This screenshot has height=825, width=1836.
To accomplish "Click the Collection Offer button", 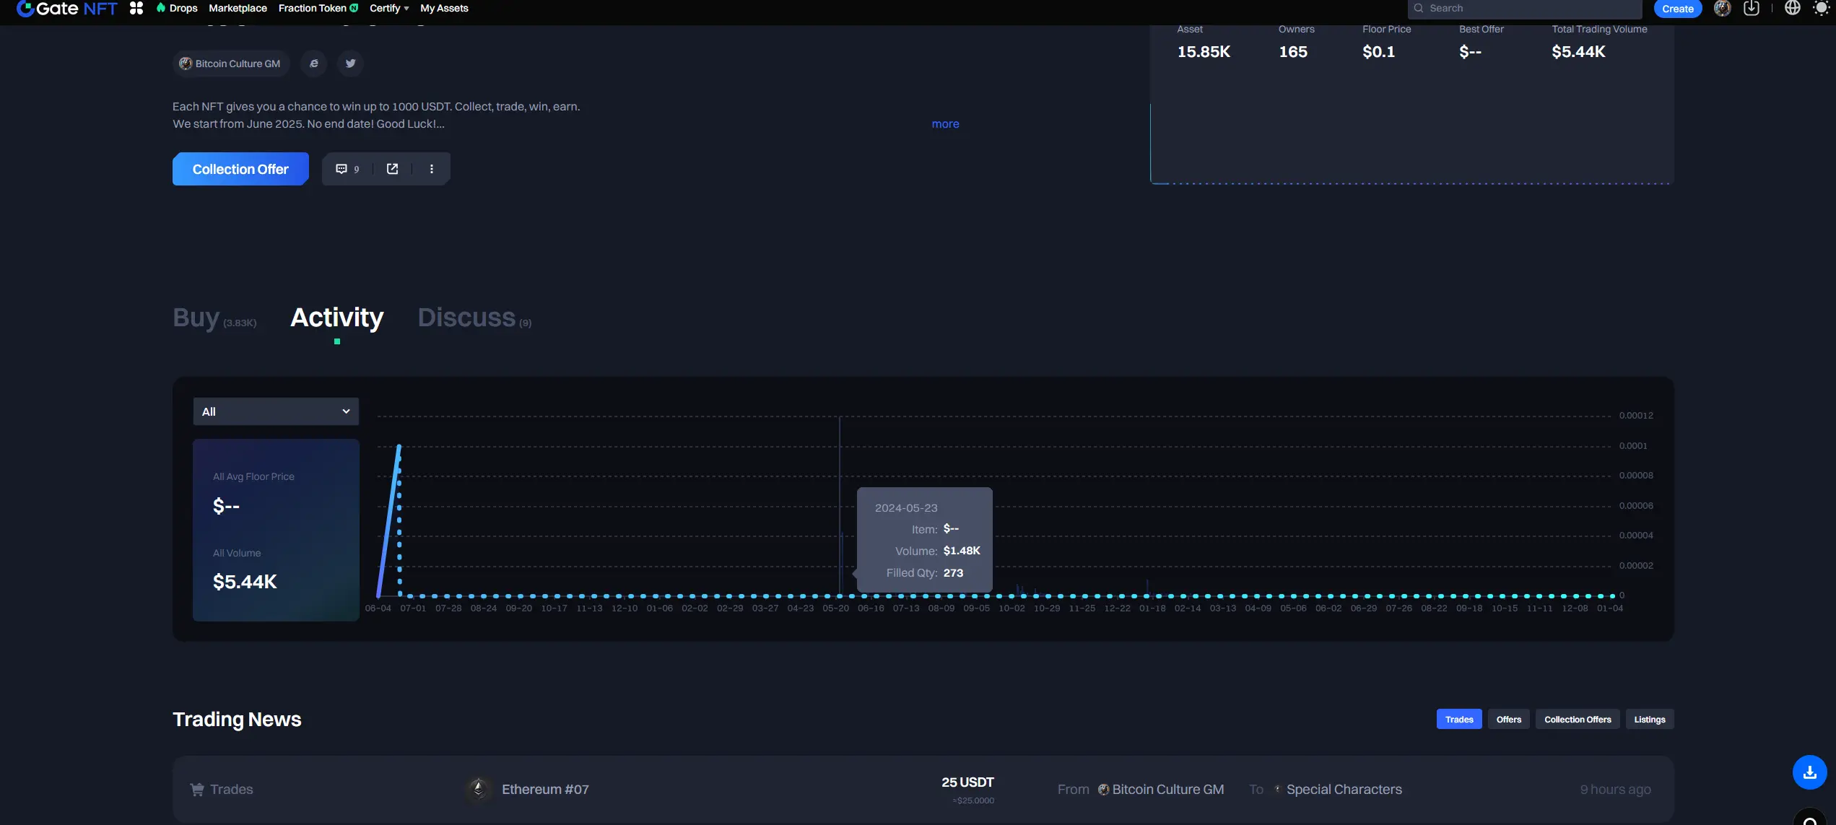I will pyautogui.click(x=240, y=169).
